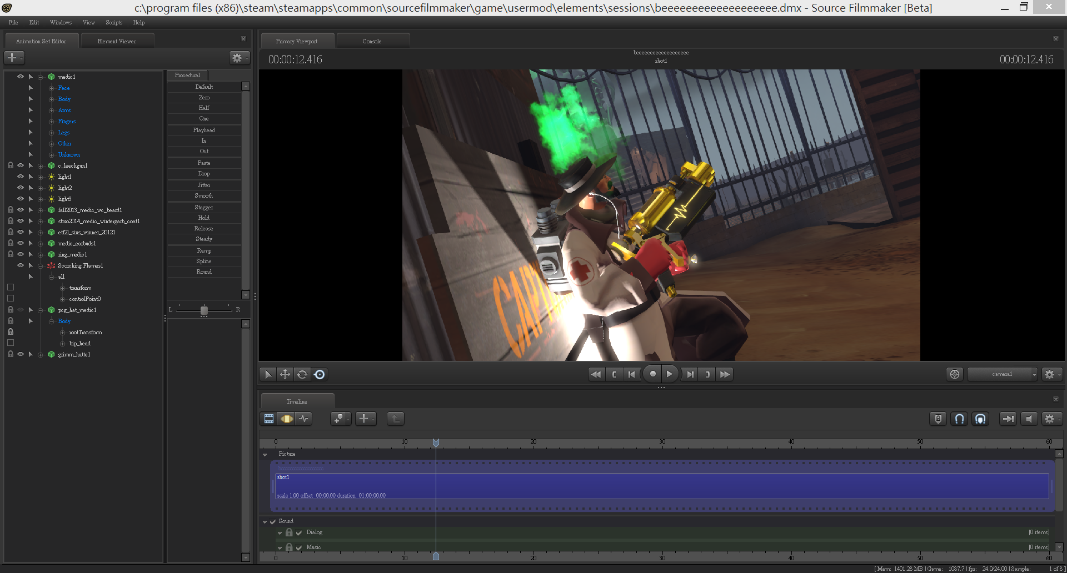Choose the screen manipulator circle tool
1067x573 pixels.
[320, 374]
